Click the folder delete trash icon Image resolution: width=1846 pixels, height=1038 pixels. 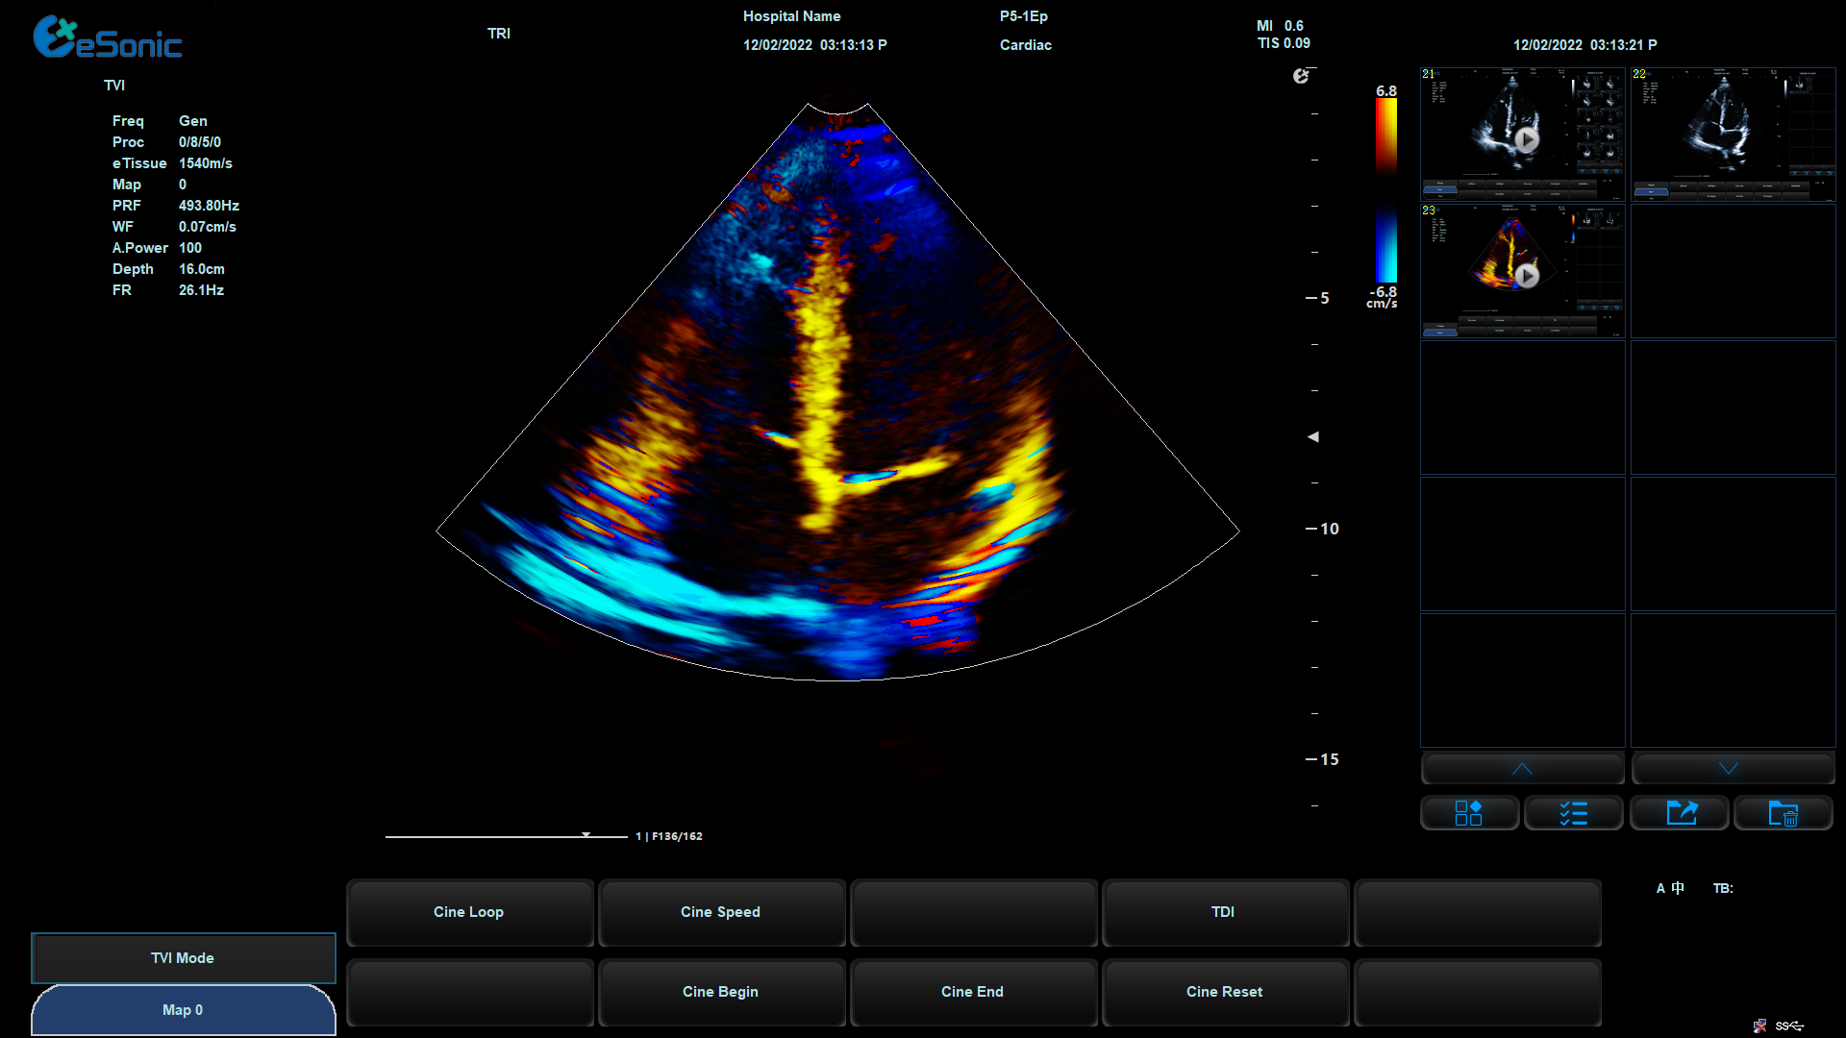click(1784, 813)
